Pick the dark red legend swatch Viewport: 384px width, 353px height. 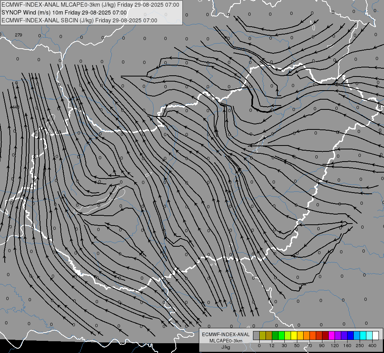[x=325, y=335]
